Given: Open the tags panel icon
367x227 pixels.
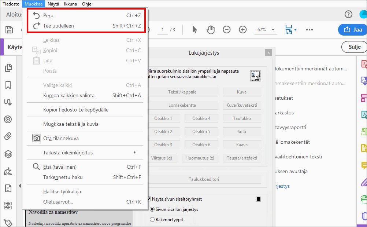Looking at the screenshot, I should coord(8,223).
